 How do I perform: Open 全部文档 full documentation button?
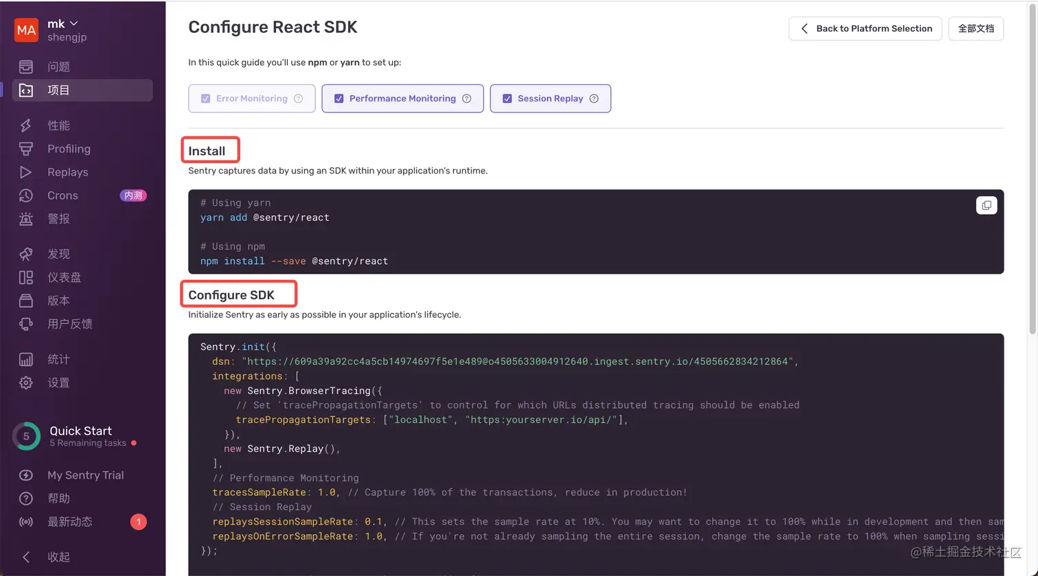(976, 28)
